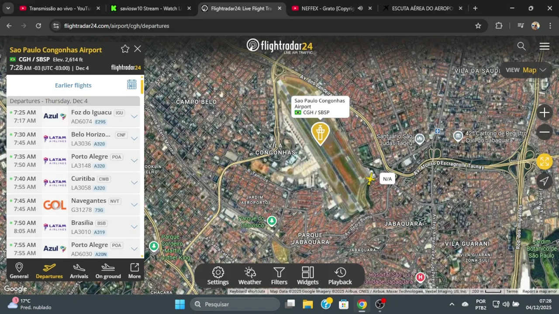Click the Azul logo on AD6074 row
Image resolution: width=559 pixels, height=314 pixels.
pyautogui.click(x=55, y=116)
